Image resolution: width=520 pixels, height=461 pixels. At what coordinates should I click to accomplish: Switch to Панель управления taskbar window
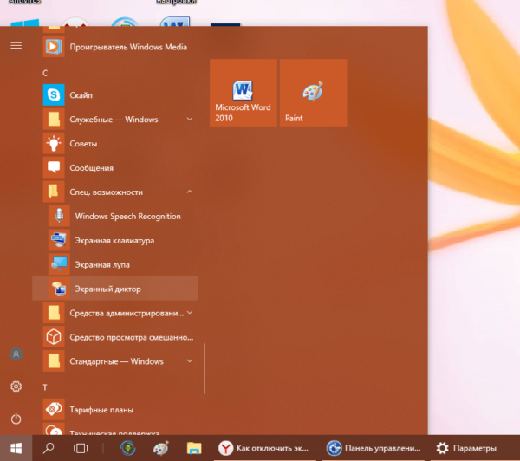pos(374,448)
